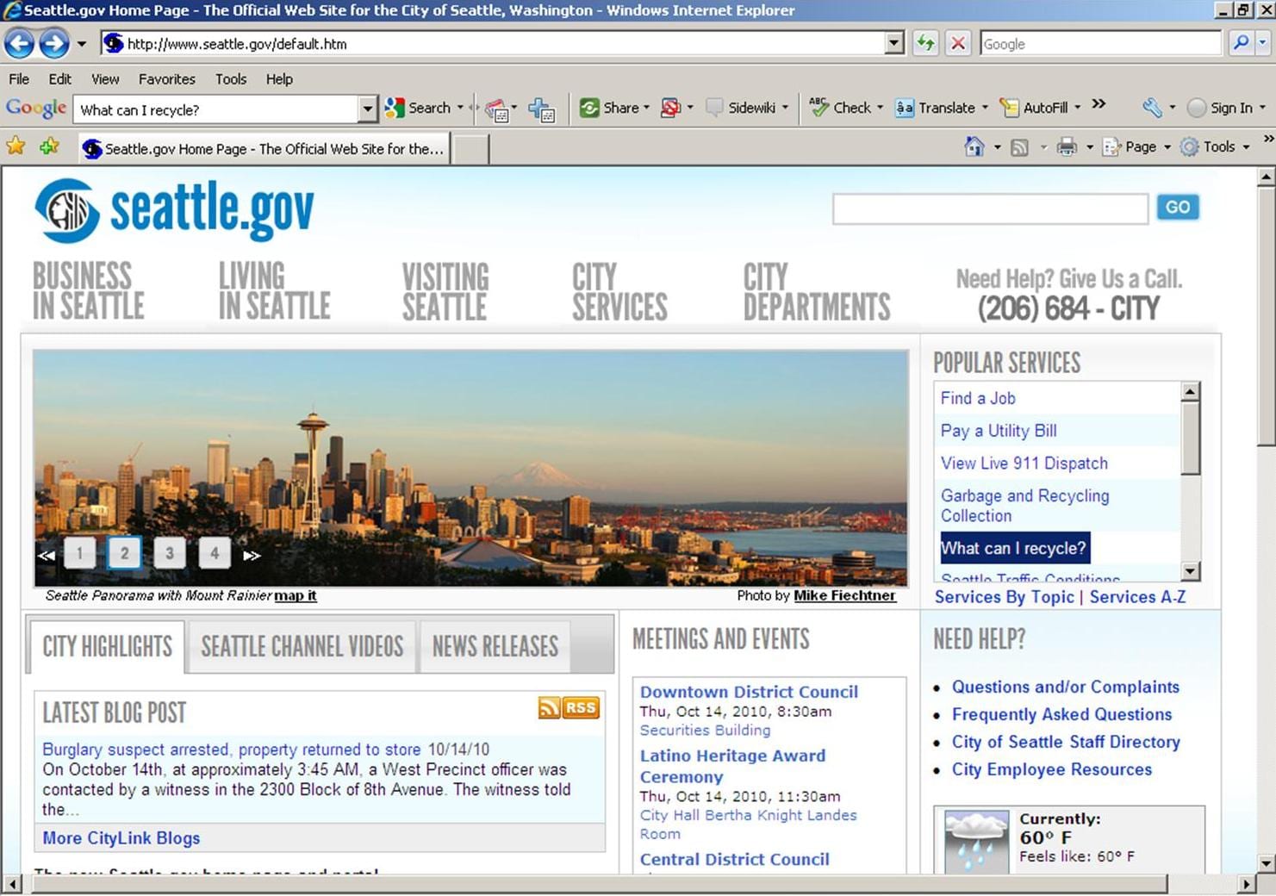
Task: Open the Page dropdown menu
Action: [x=1139, y=146]
